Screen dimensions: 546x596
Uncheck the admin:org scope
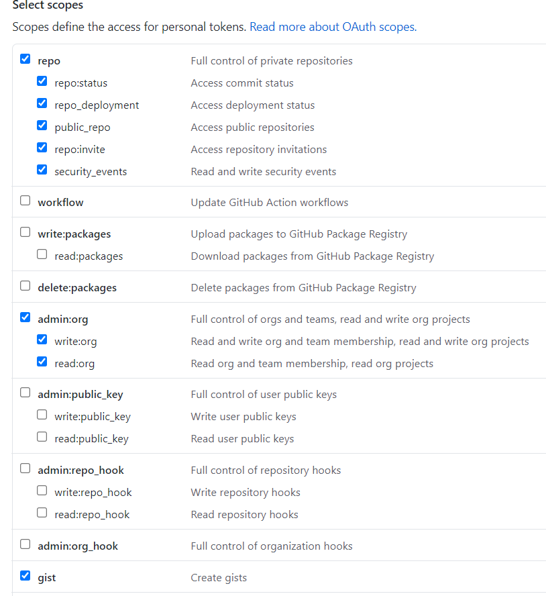[x=25, y=317]
